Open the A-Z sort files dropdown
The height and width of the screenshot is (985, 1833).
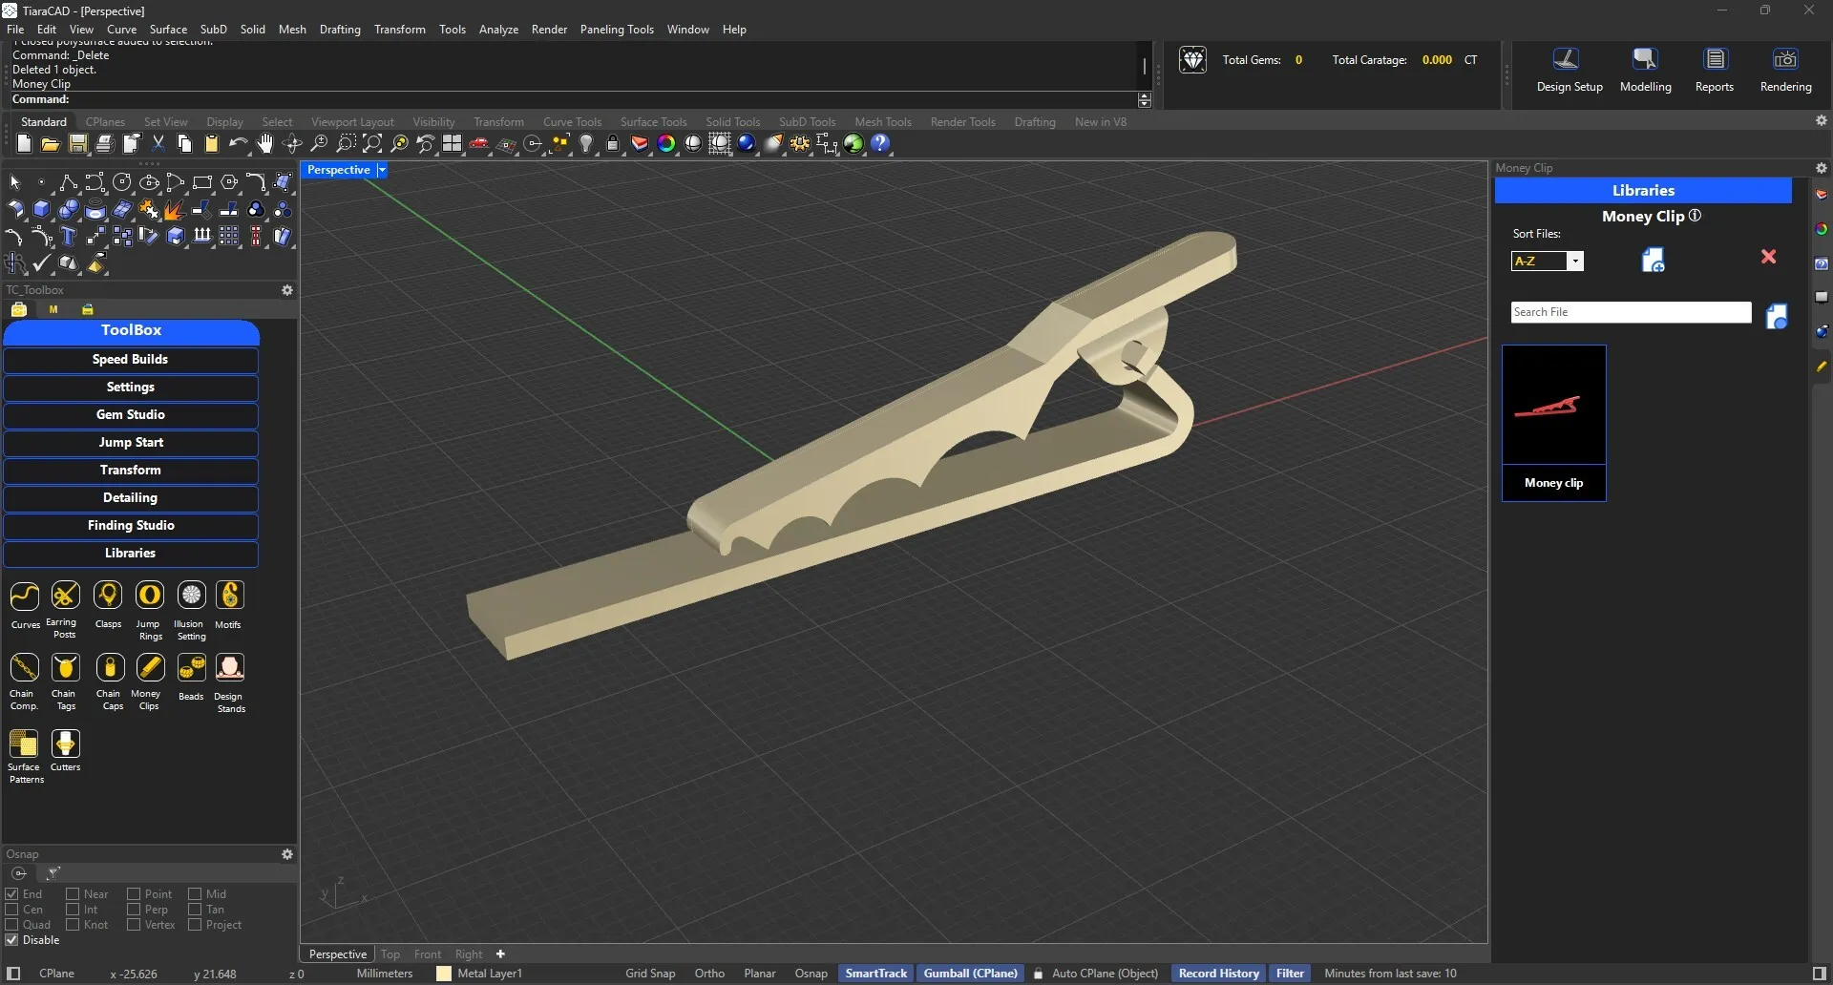pos(1575,262)
